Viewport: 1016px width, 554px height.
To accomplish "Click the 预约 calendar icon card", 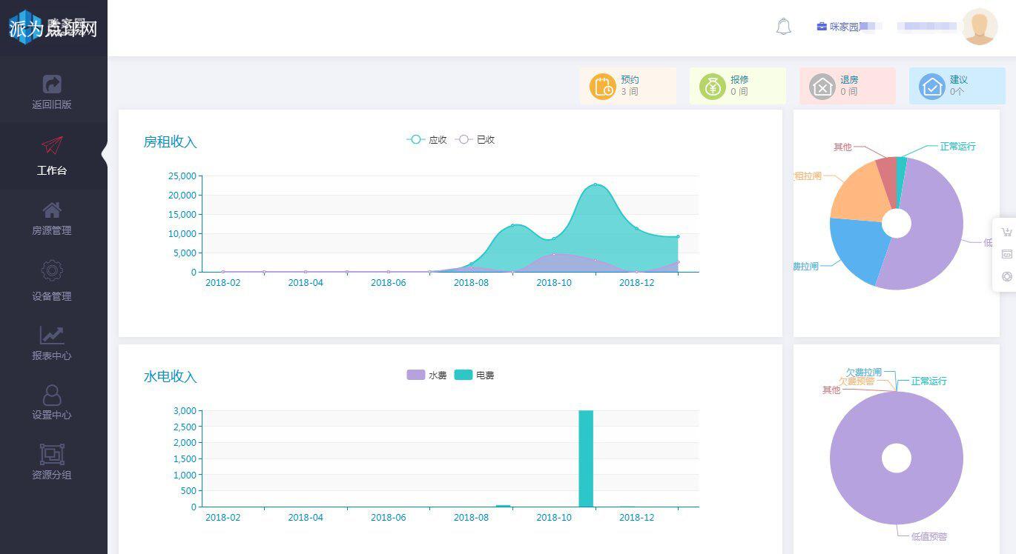I will (628, 86).
